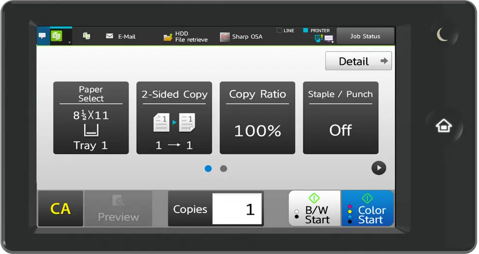Tap the speech bubble message icon
This screenshot has height=254, width=479.
click(42, 36)
